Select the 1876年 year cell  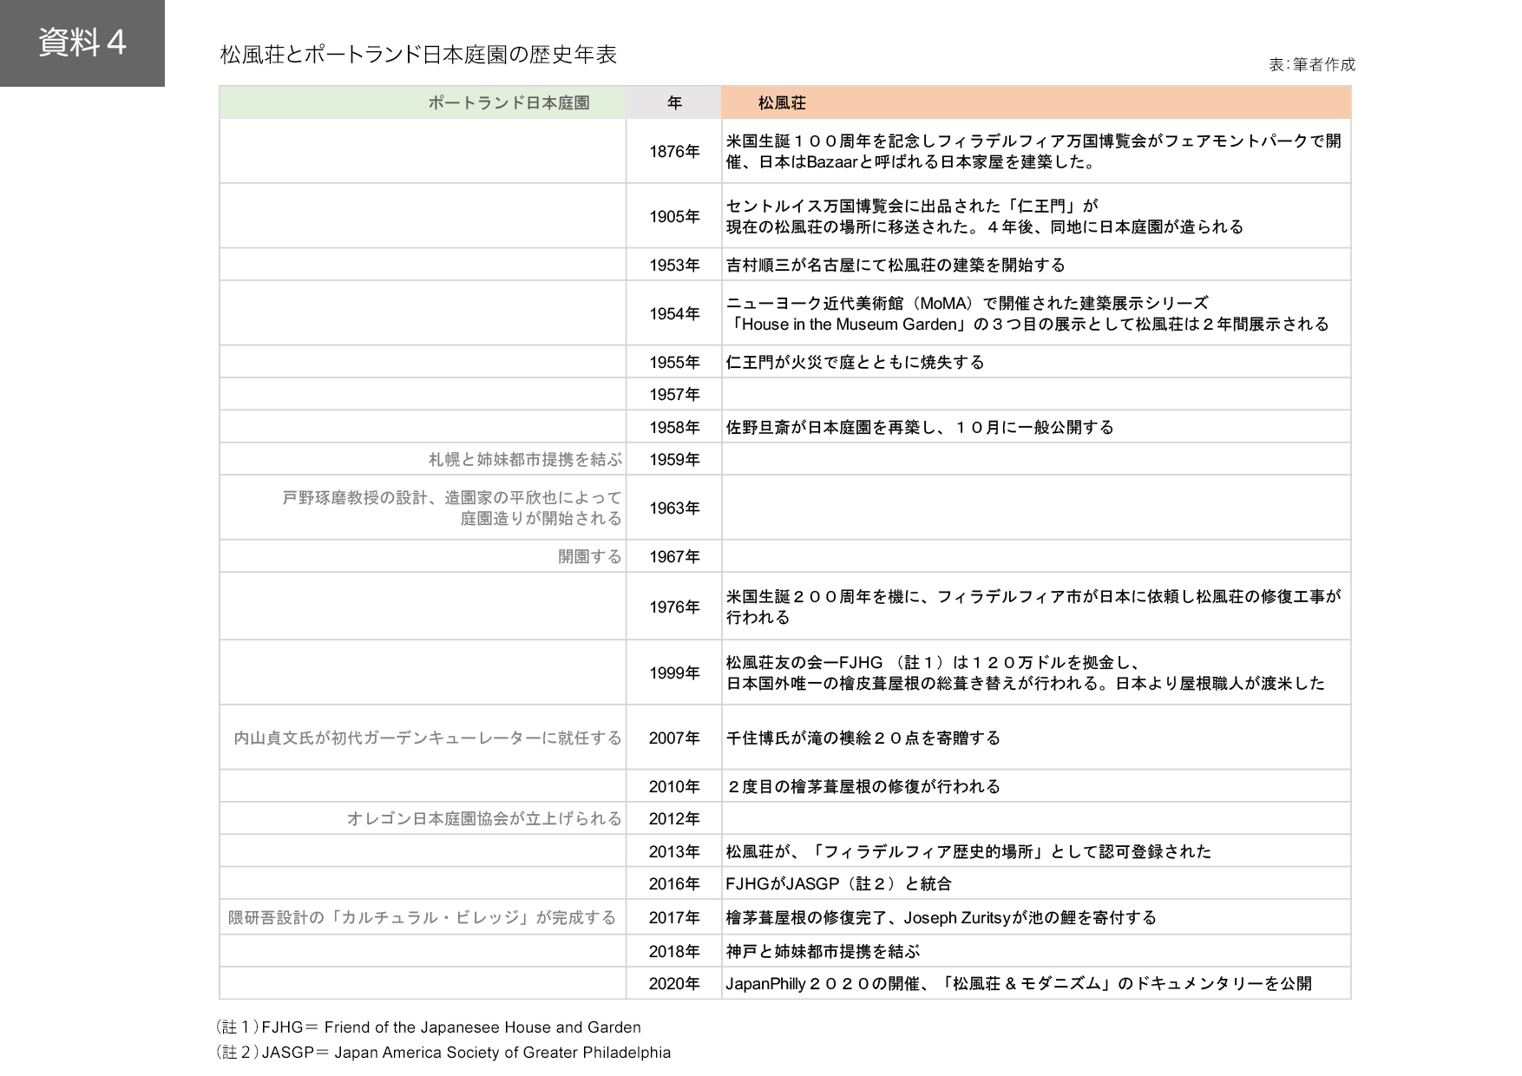674,151
